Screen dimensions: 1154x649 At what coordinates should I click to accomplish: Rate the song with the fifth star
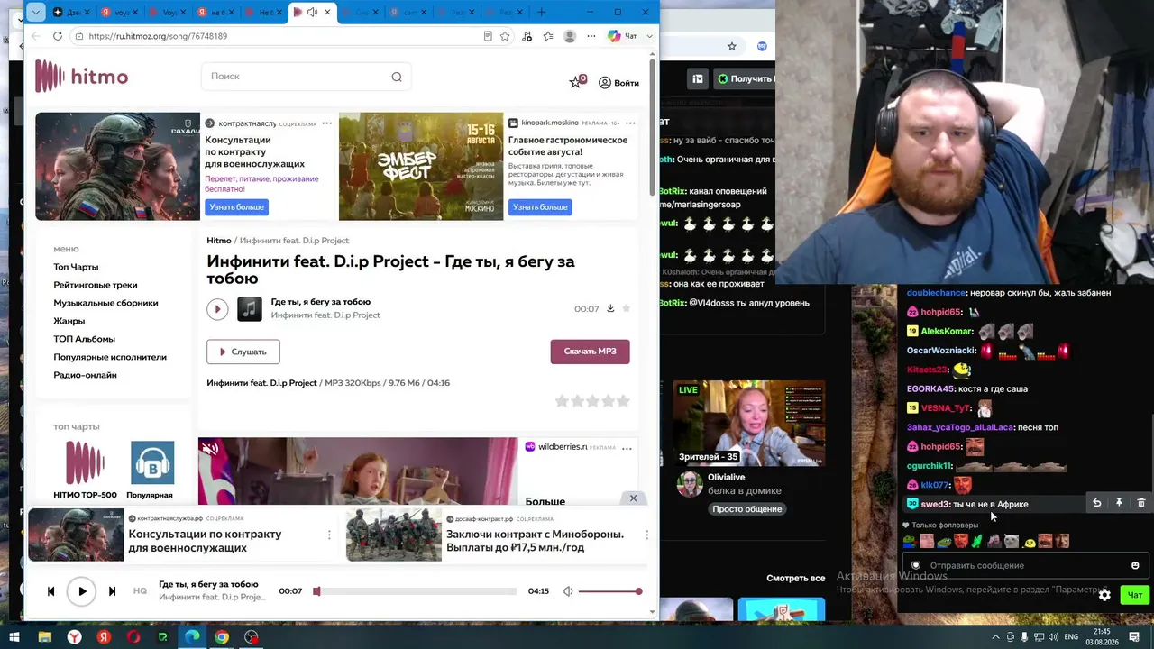(x=623, y=401)
